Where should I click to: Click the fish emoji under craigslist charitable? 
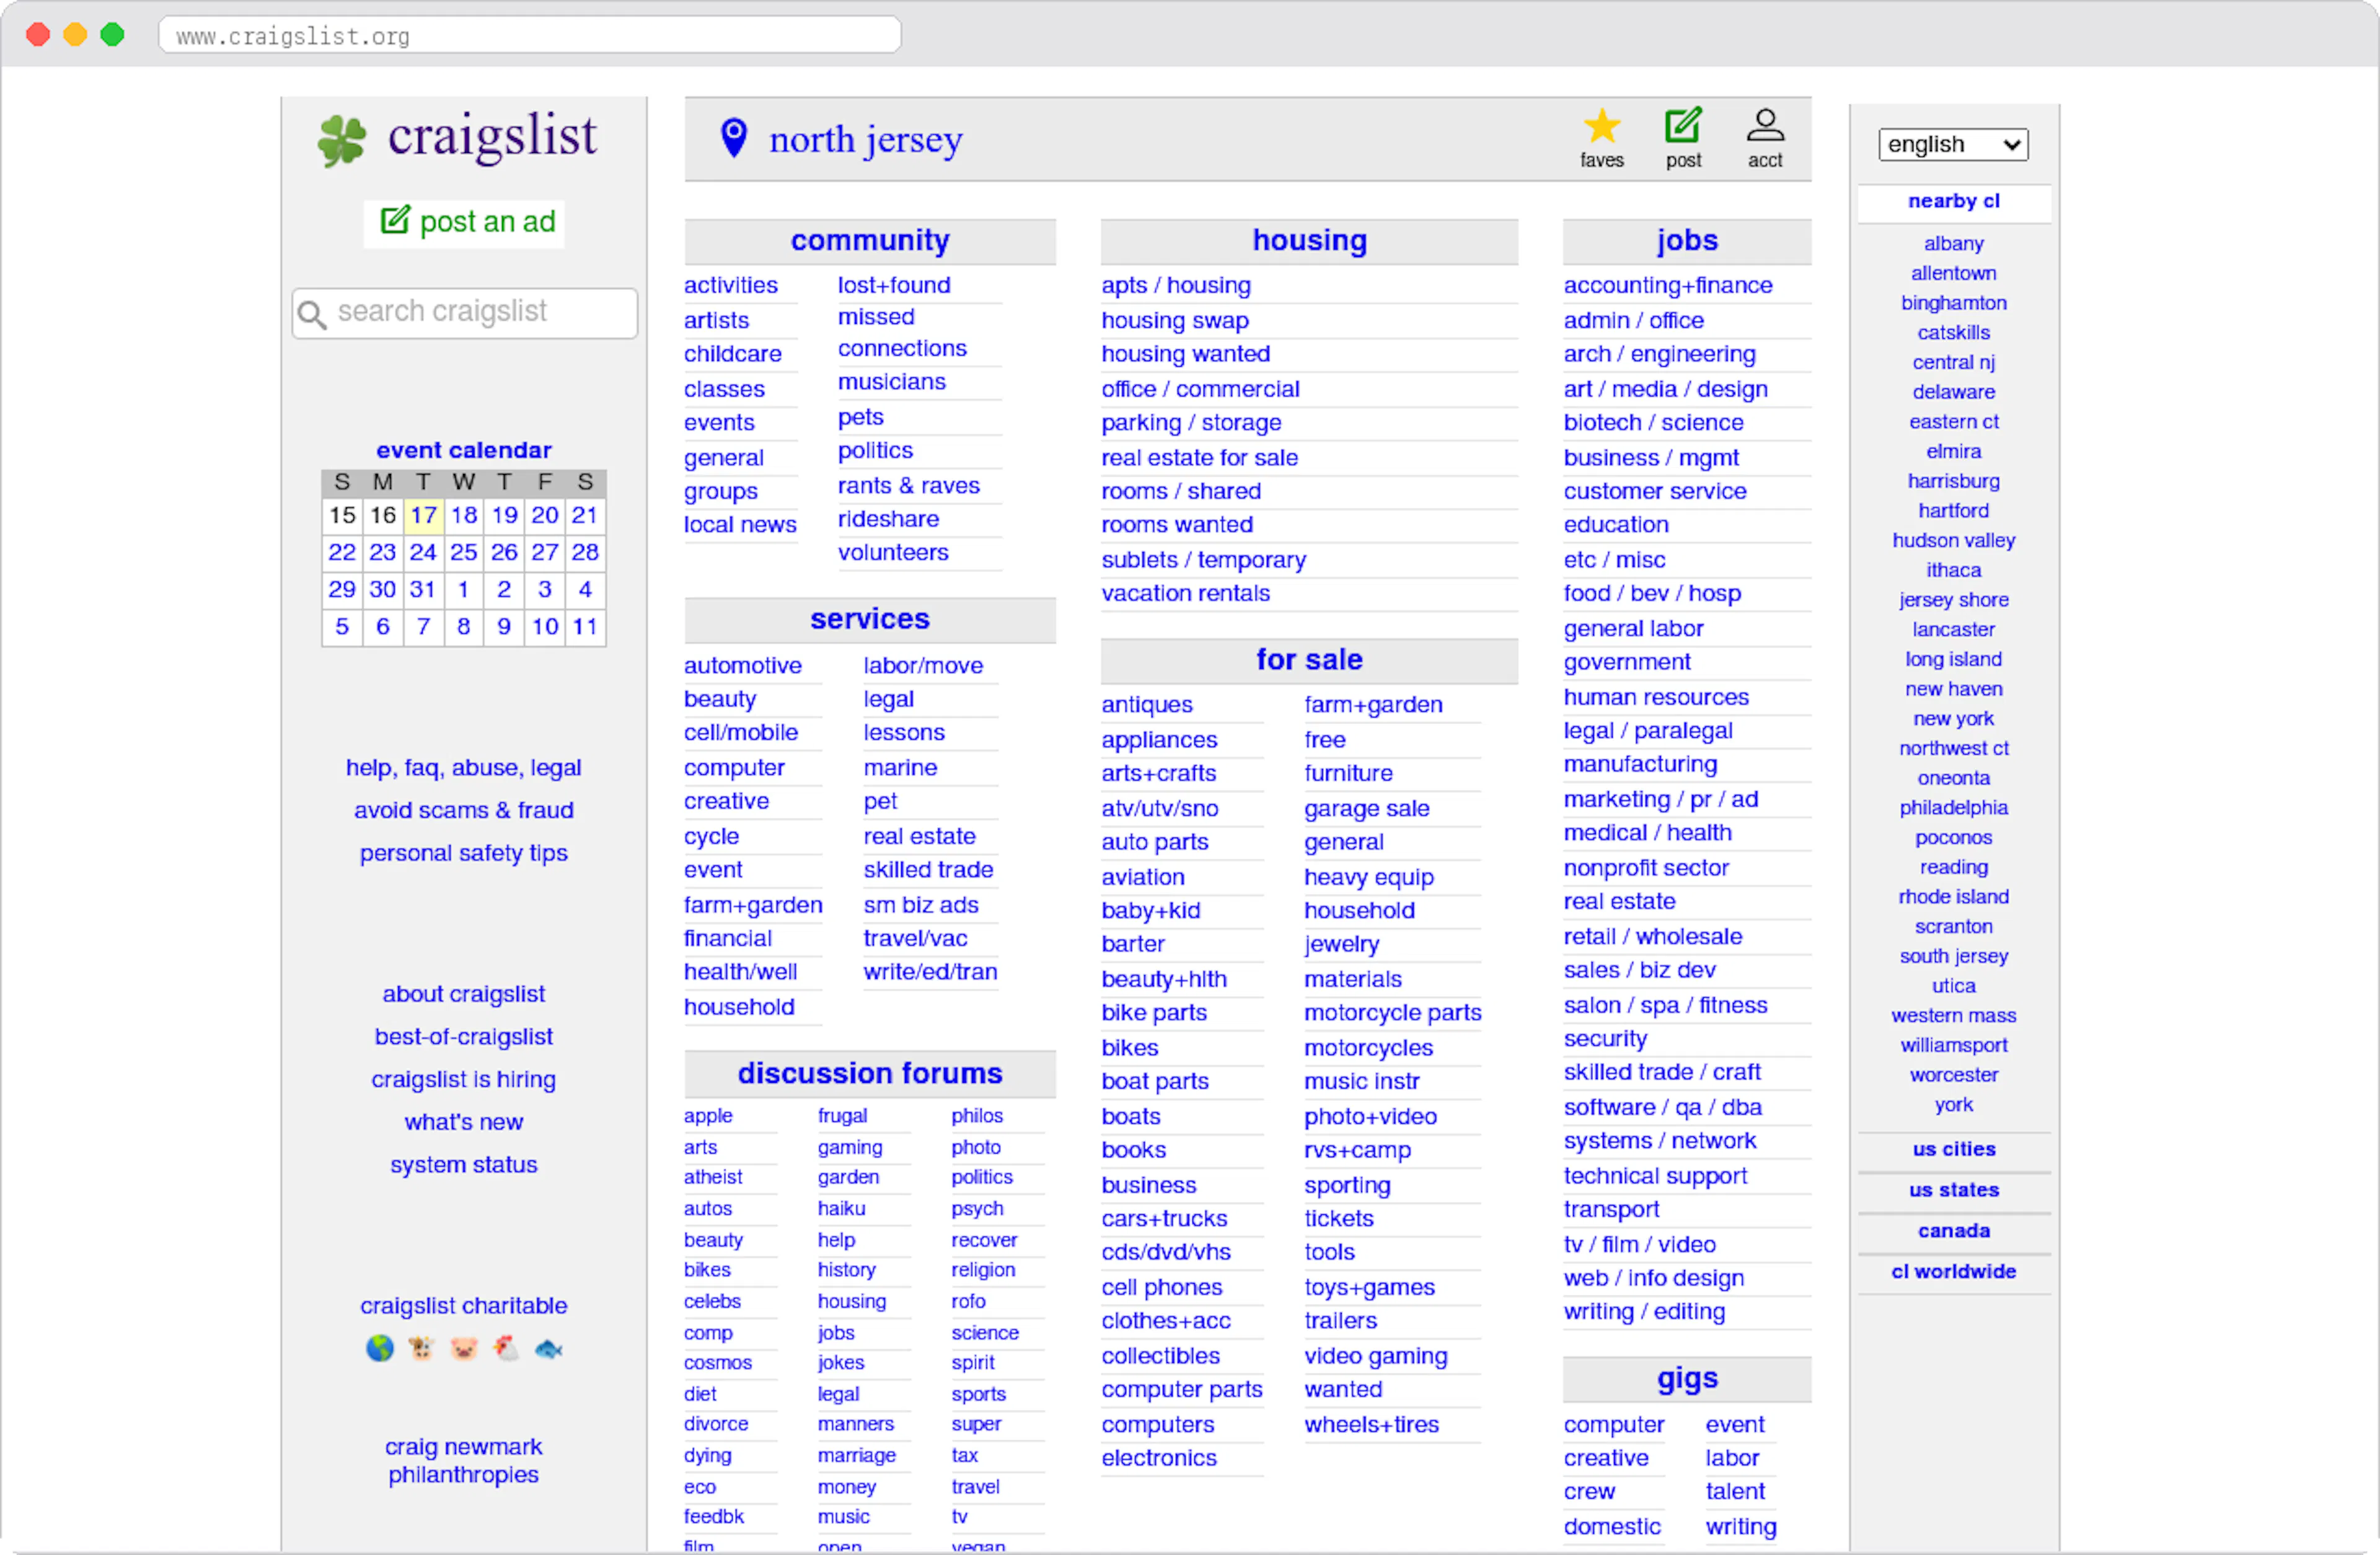548,1348
